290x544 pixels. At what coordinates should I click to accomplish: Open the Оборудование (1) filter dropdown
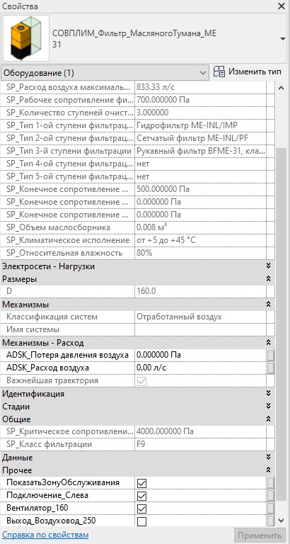105,73
